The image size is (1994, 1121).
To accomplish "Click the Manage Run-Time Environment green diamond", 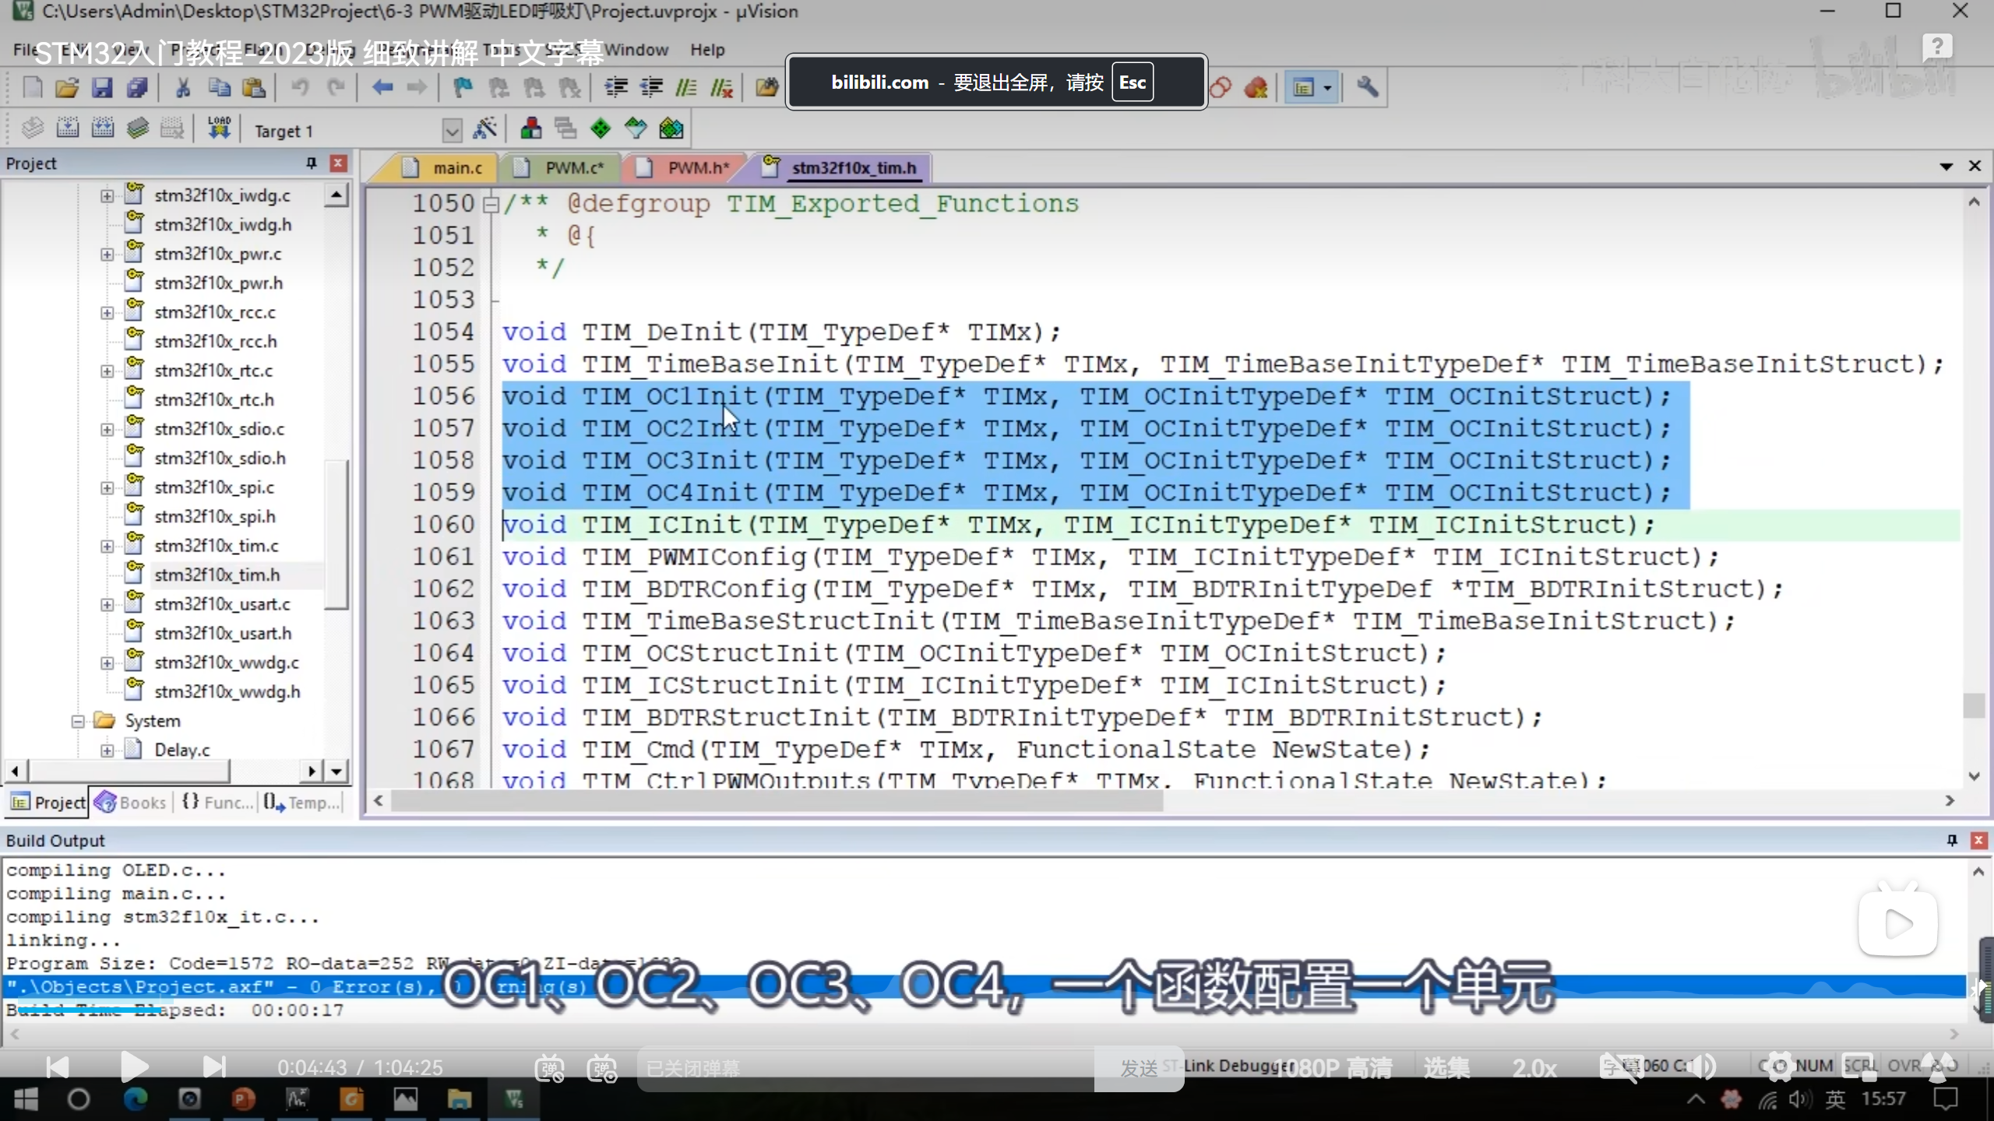I will coord(601,128).
